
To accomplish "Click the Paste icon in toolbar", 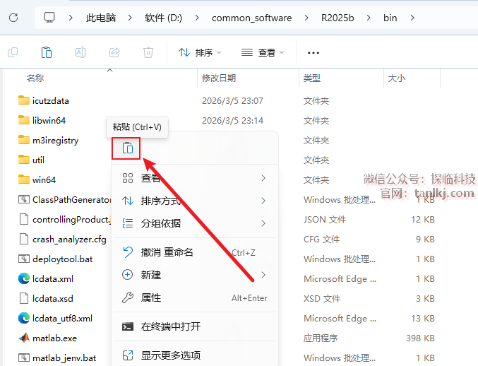I will tap(47, 52).
